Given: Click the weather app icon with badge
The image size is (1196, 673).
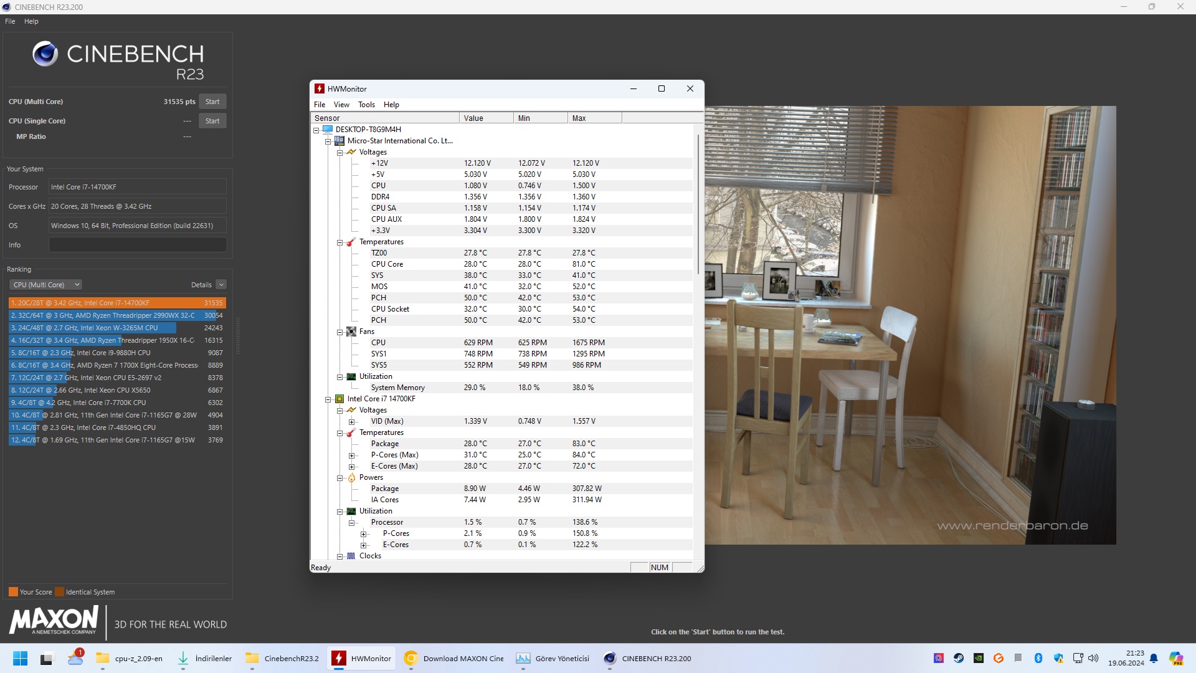Looking at the screenshot, I should tap(75, 657).
